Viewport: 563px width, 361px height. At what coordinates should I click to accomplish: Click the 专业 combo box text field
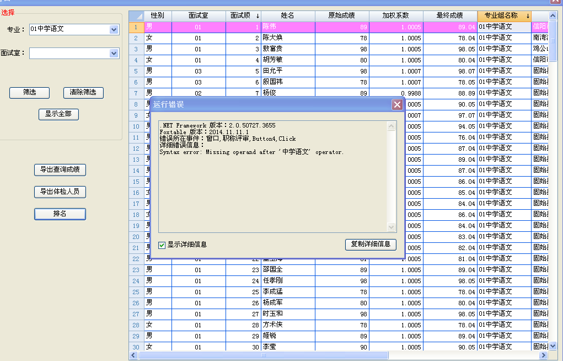[x=69, y=29]
